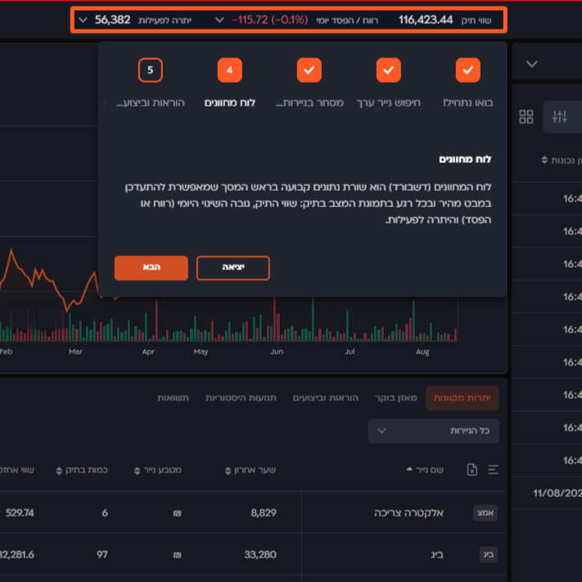The image size is (582, 582).
Task: Click the אמצ tag beside אלקטרה צריכה
Action: coord(485,513)
